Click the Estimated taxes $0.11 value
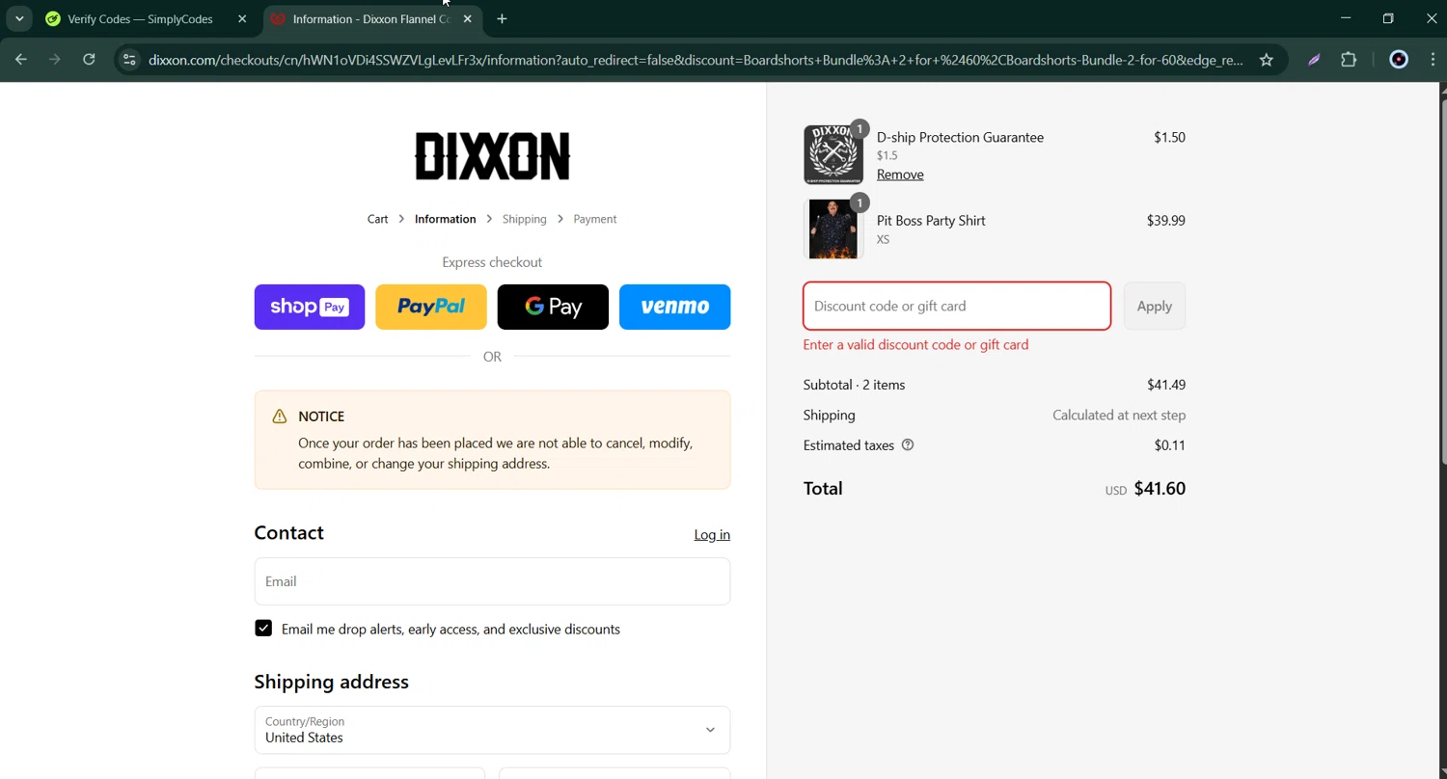1447x779 pixels. tap(1170, 445)
